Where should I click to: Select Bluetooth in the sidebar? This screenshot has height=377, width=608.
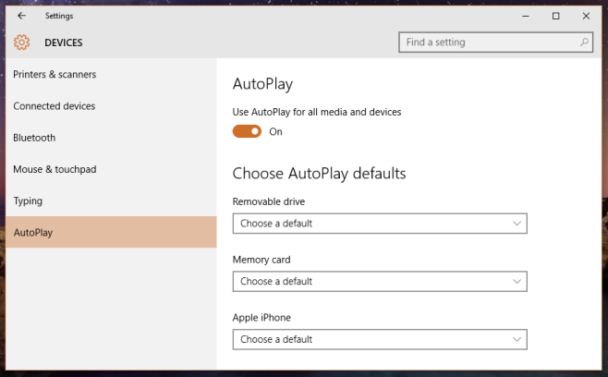(34, 138)
